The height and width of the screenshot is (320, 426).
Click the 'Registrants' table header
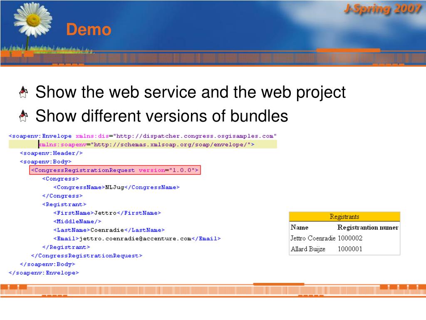(x=344, y=217)
